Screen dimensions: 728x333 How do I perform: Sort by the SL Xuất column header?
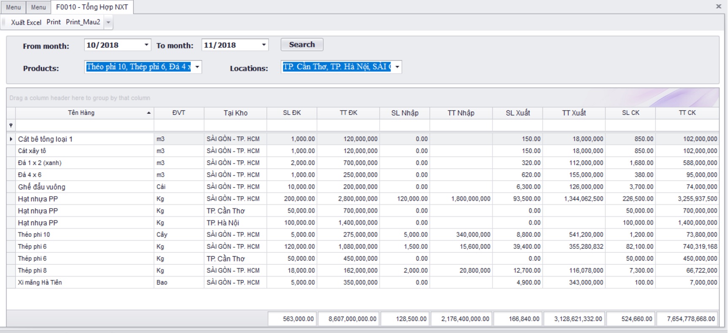click(x=518, y=113)
